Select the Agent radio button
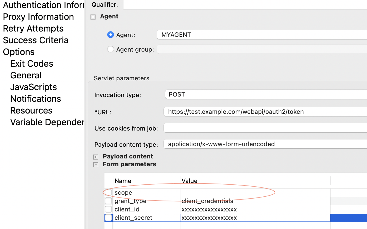367x229 pixels. click(111, 35)
